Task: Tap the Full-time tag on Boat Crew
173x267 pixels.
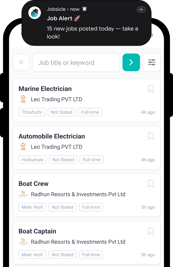Action: click(x=91, y=207)
